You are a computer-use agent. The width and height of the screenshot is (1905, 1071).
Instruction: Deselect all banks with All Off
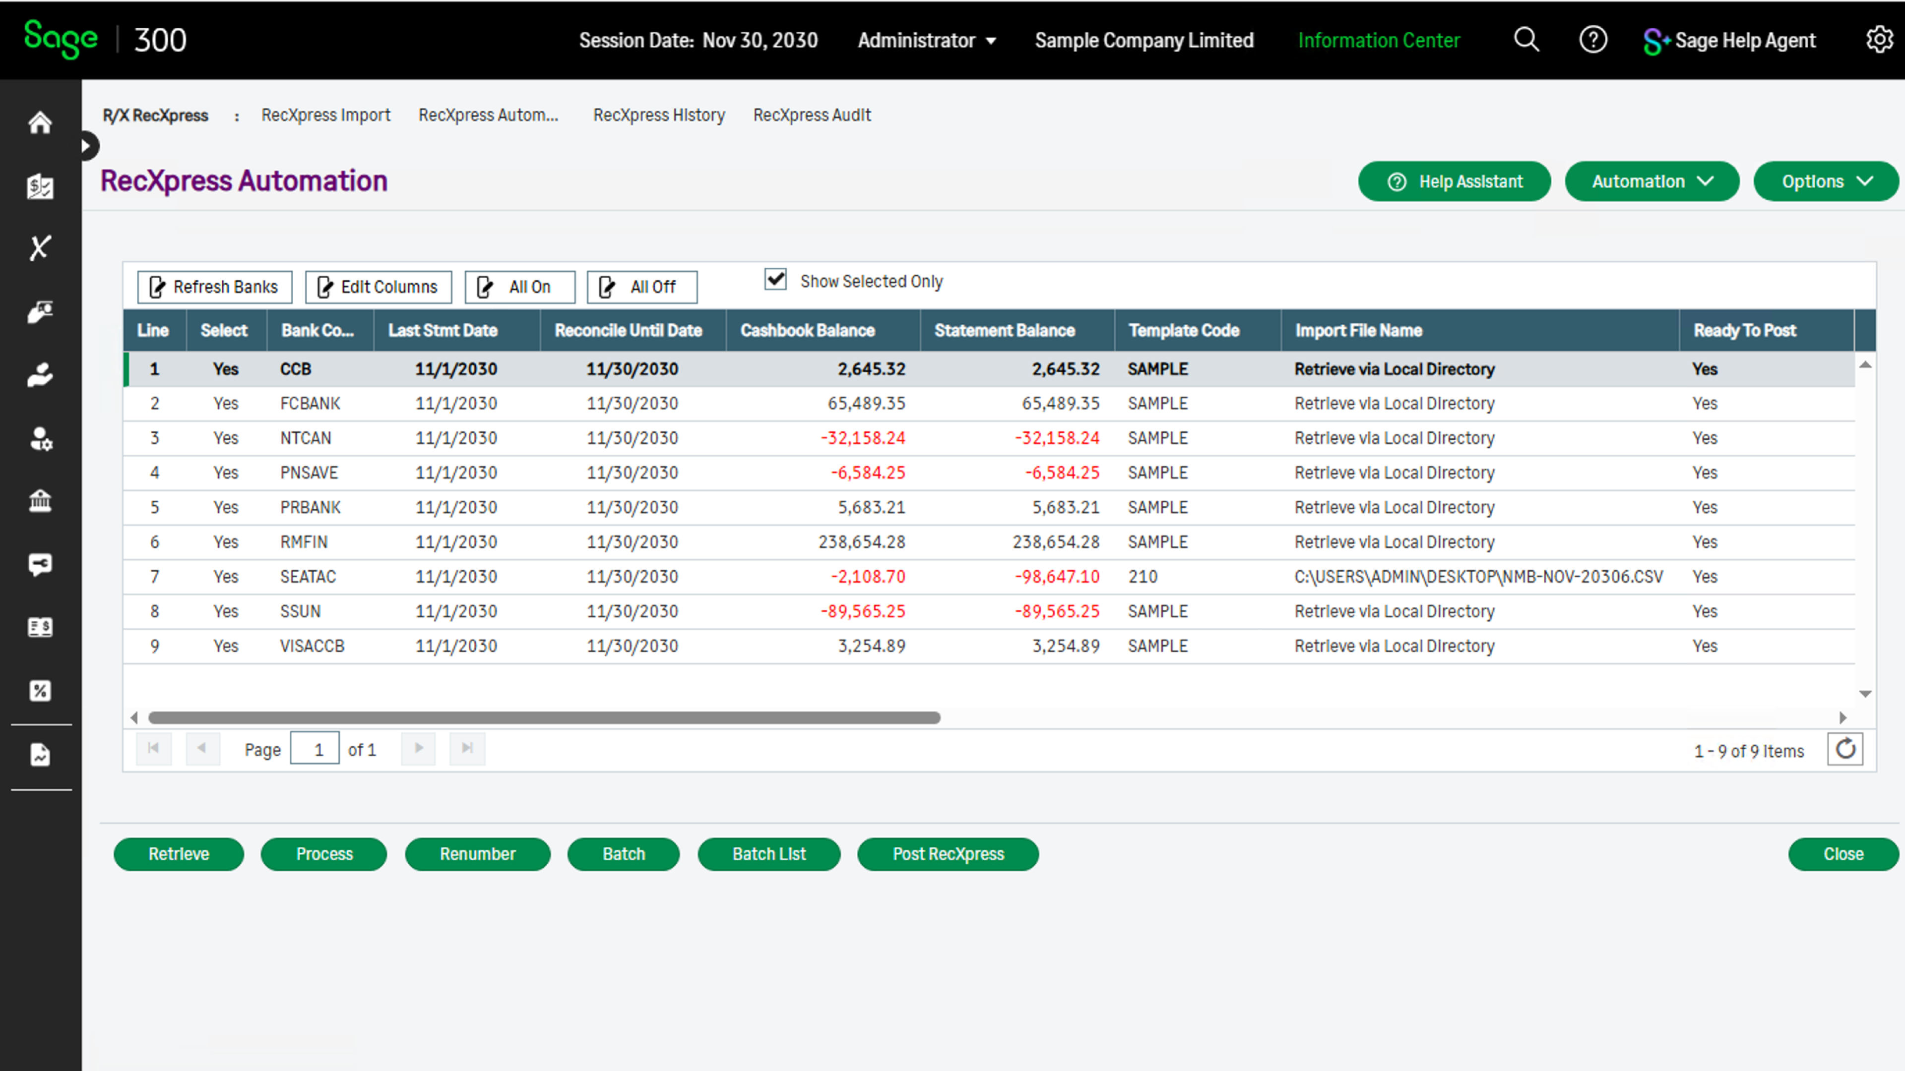(x=642, y=287)
